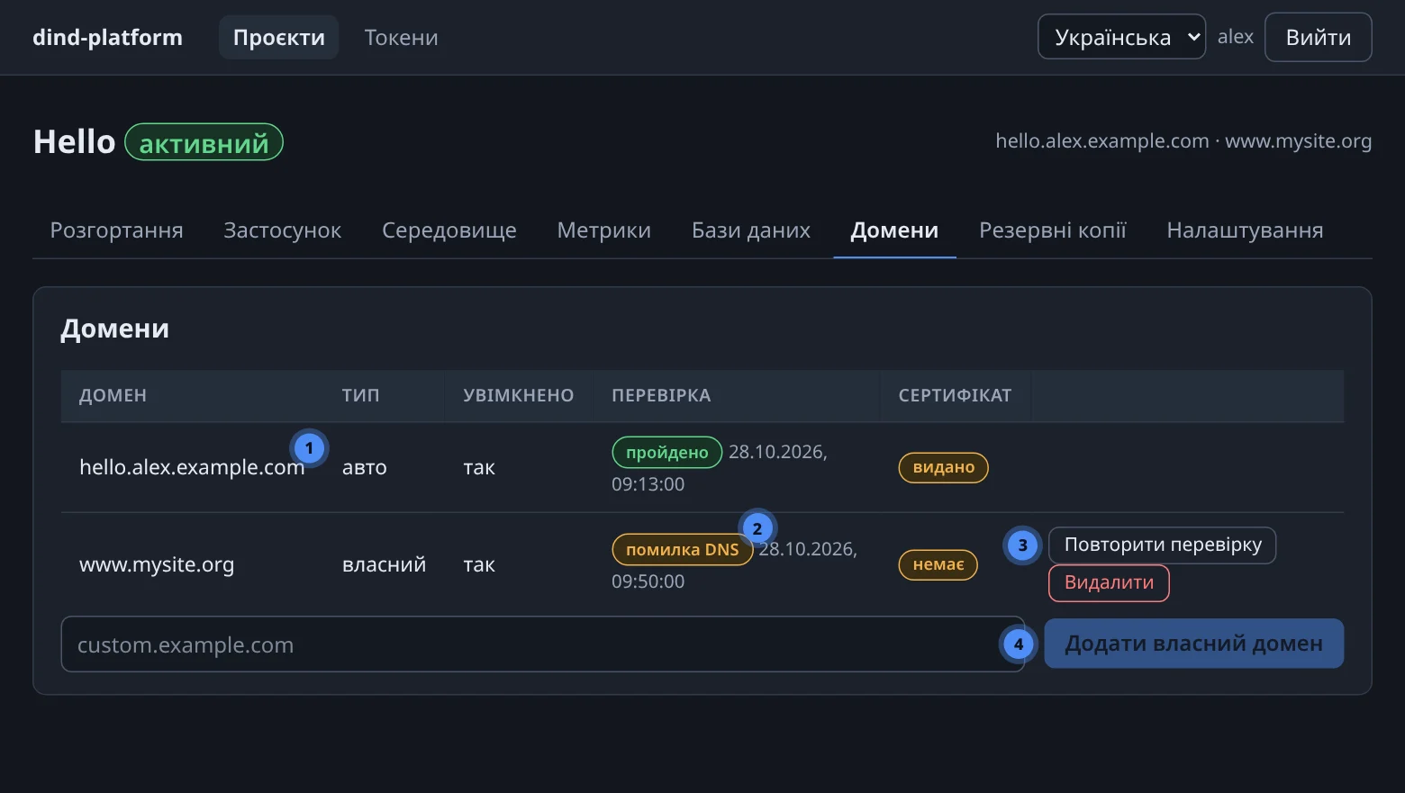This screenshot has width=1405, height=793.
Task: Go to the Токени navigation item
Action: point(401,37)
